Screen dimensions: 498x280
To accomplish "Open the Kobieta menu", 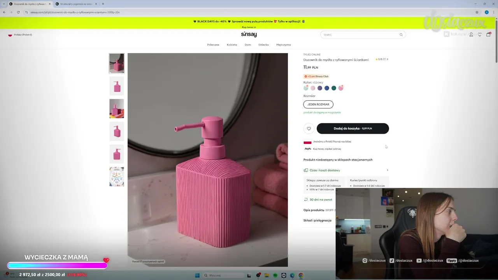I will [x=232, y=45].
